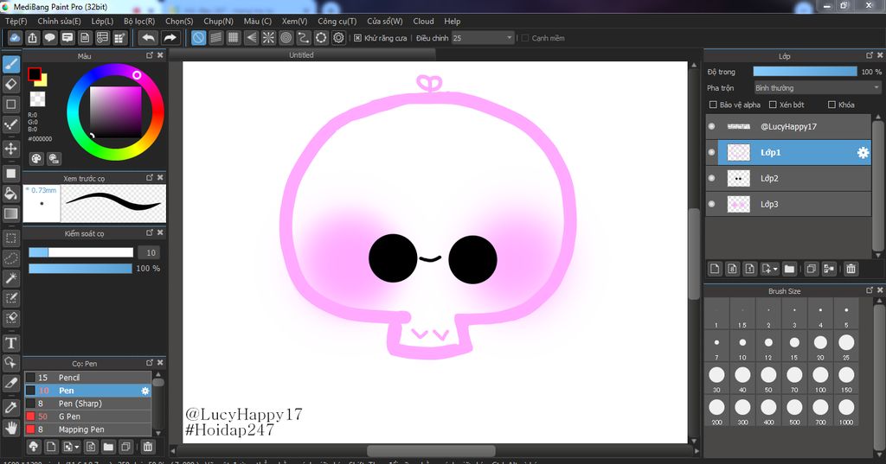Select the Eyedropper tool
The width and height of the screenshot is (886, 464).
point(10,407)
